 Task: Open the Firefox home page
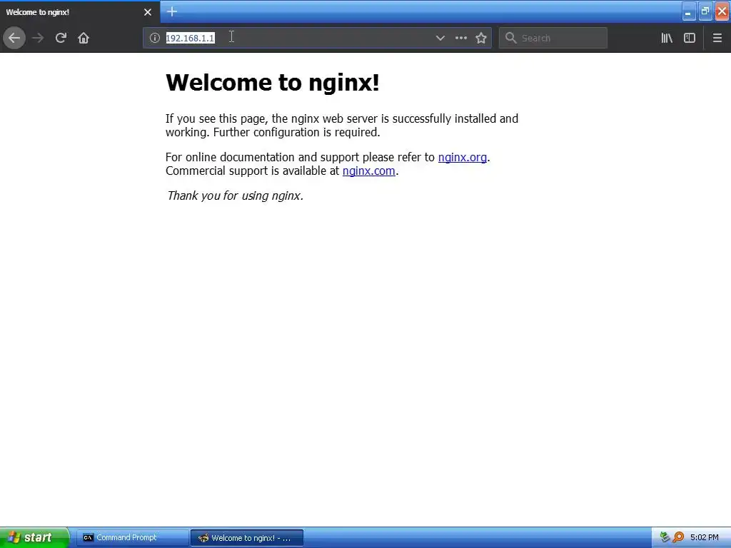(x=84, y=38)
